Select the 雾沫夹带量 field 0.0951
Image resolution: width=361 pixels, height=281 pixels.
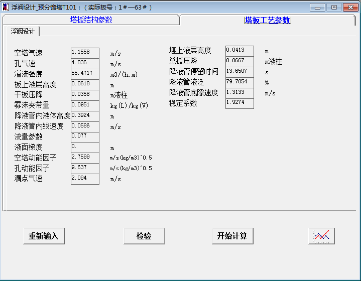(85, 106)
